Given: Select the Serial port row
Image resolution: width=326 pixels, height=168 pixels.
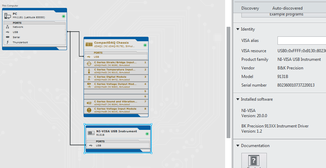Looking at the screenshot, I should tap(34, 37).
